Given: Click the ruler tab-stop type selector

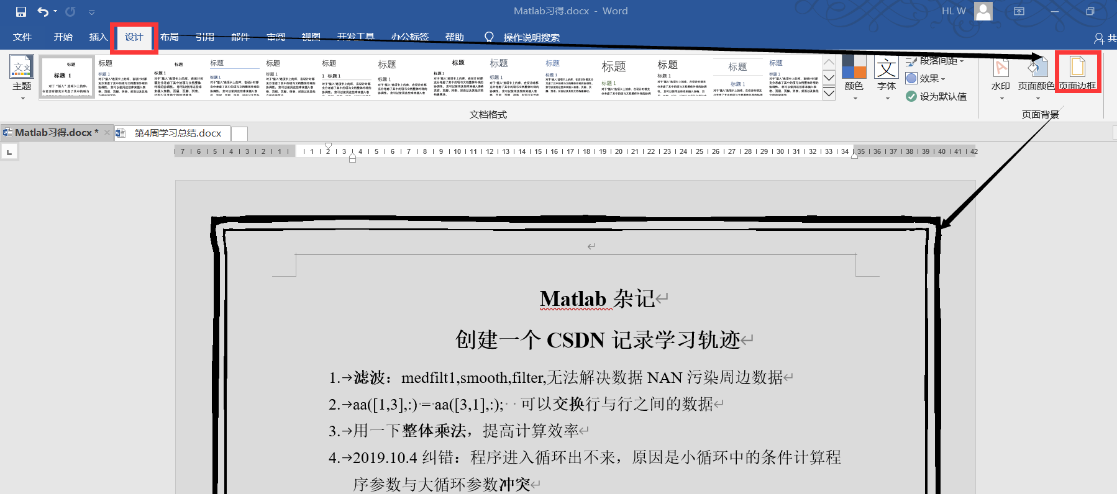Looking at the screenshot, I should coord(9,152).
